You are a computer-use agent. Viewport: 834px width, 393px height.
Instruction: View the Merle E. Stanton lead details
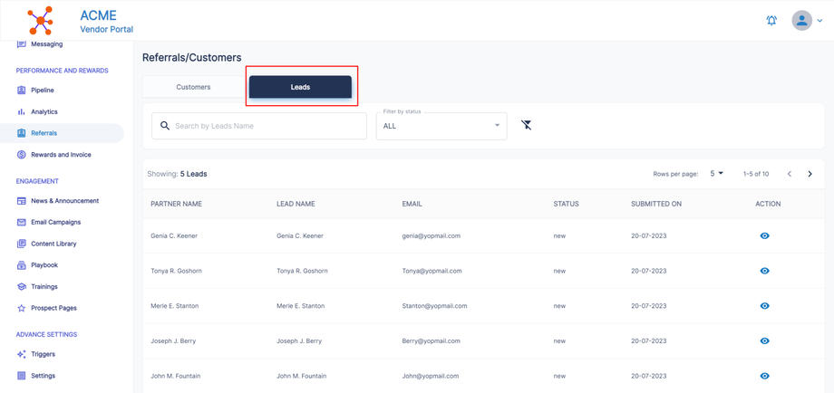pyautogui.click(x=765, y=306)
